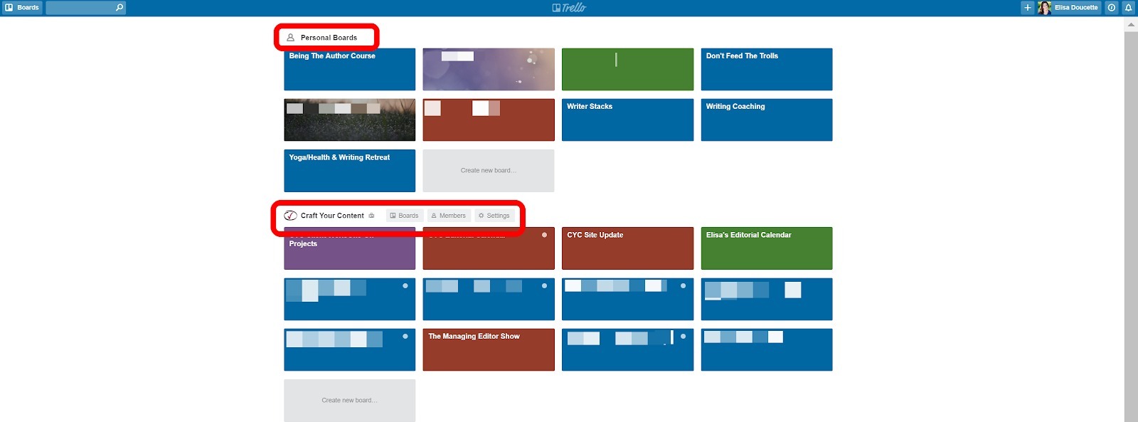Open the Craft Your Content Settings tab

[x=494, y=216]
